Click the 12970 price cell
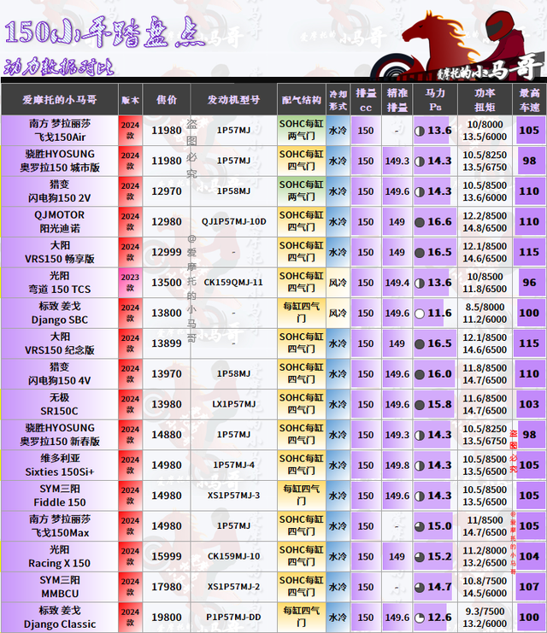Viewport: 547px width, 633px height. point(167,191)
